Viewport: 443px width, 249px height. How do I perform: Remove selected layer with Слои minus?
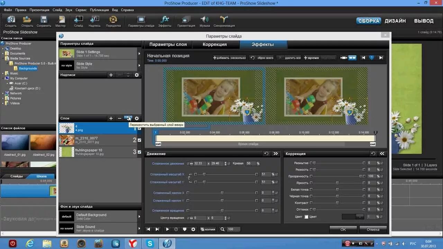click(x=120, y=118)
